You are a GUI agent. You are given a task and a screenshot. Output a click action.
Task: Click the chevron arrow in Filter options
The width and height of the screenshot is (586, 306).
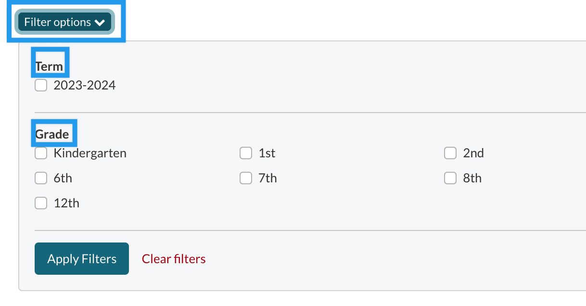100,23
